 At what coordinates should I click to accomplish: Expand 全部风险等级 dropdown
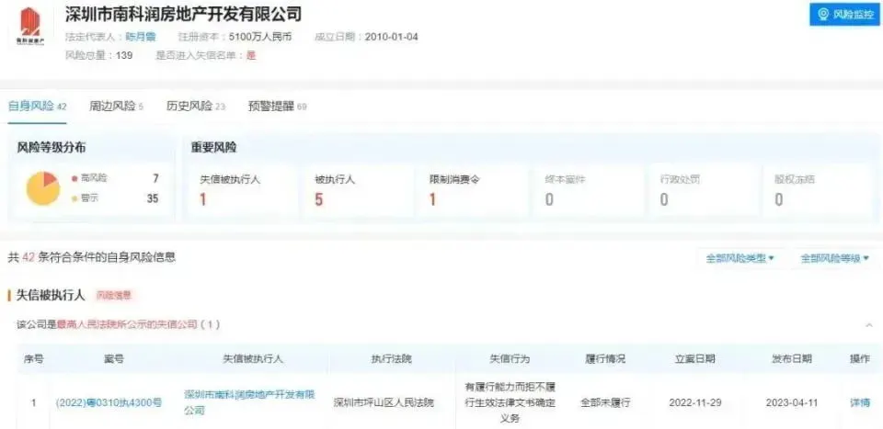point(836,259)
